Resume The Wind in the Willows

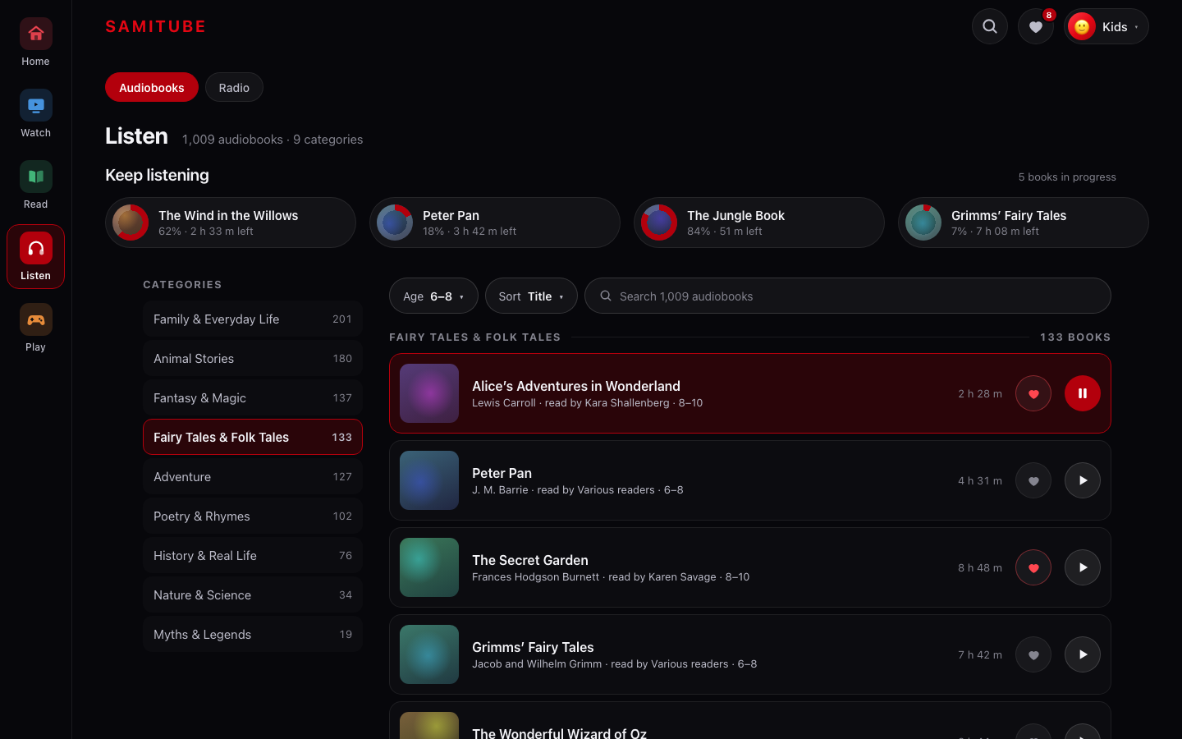(231, 223)
